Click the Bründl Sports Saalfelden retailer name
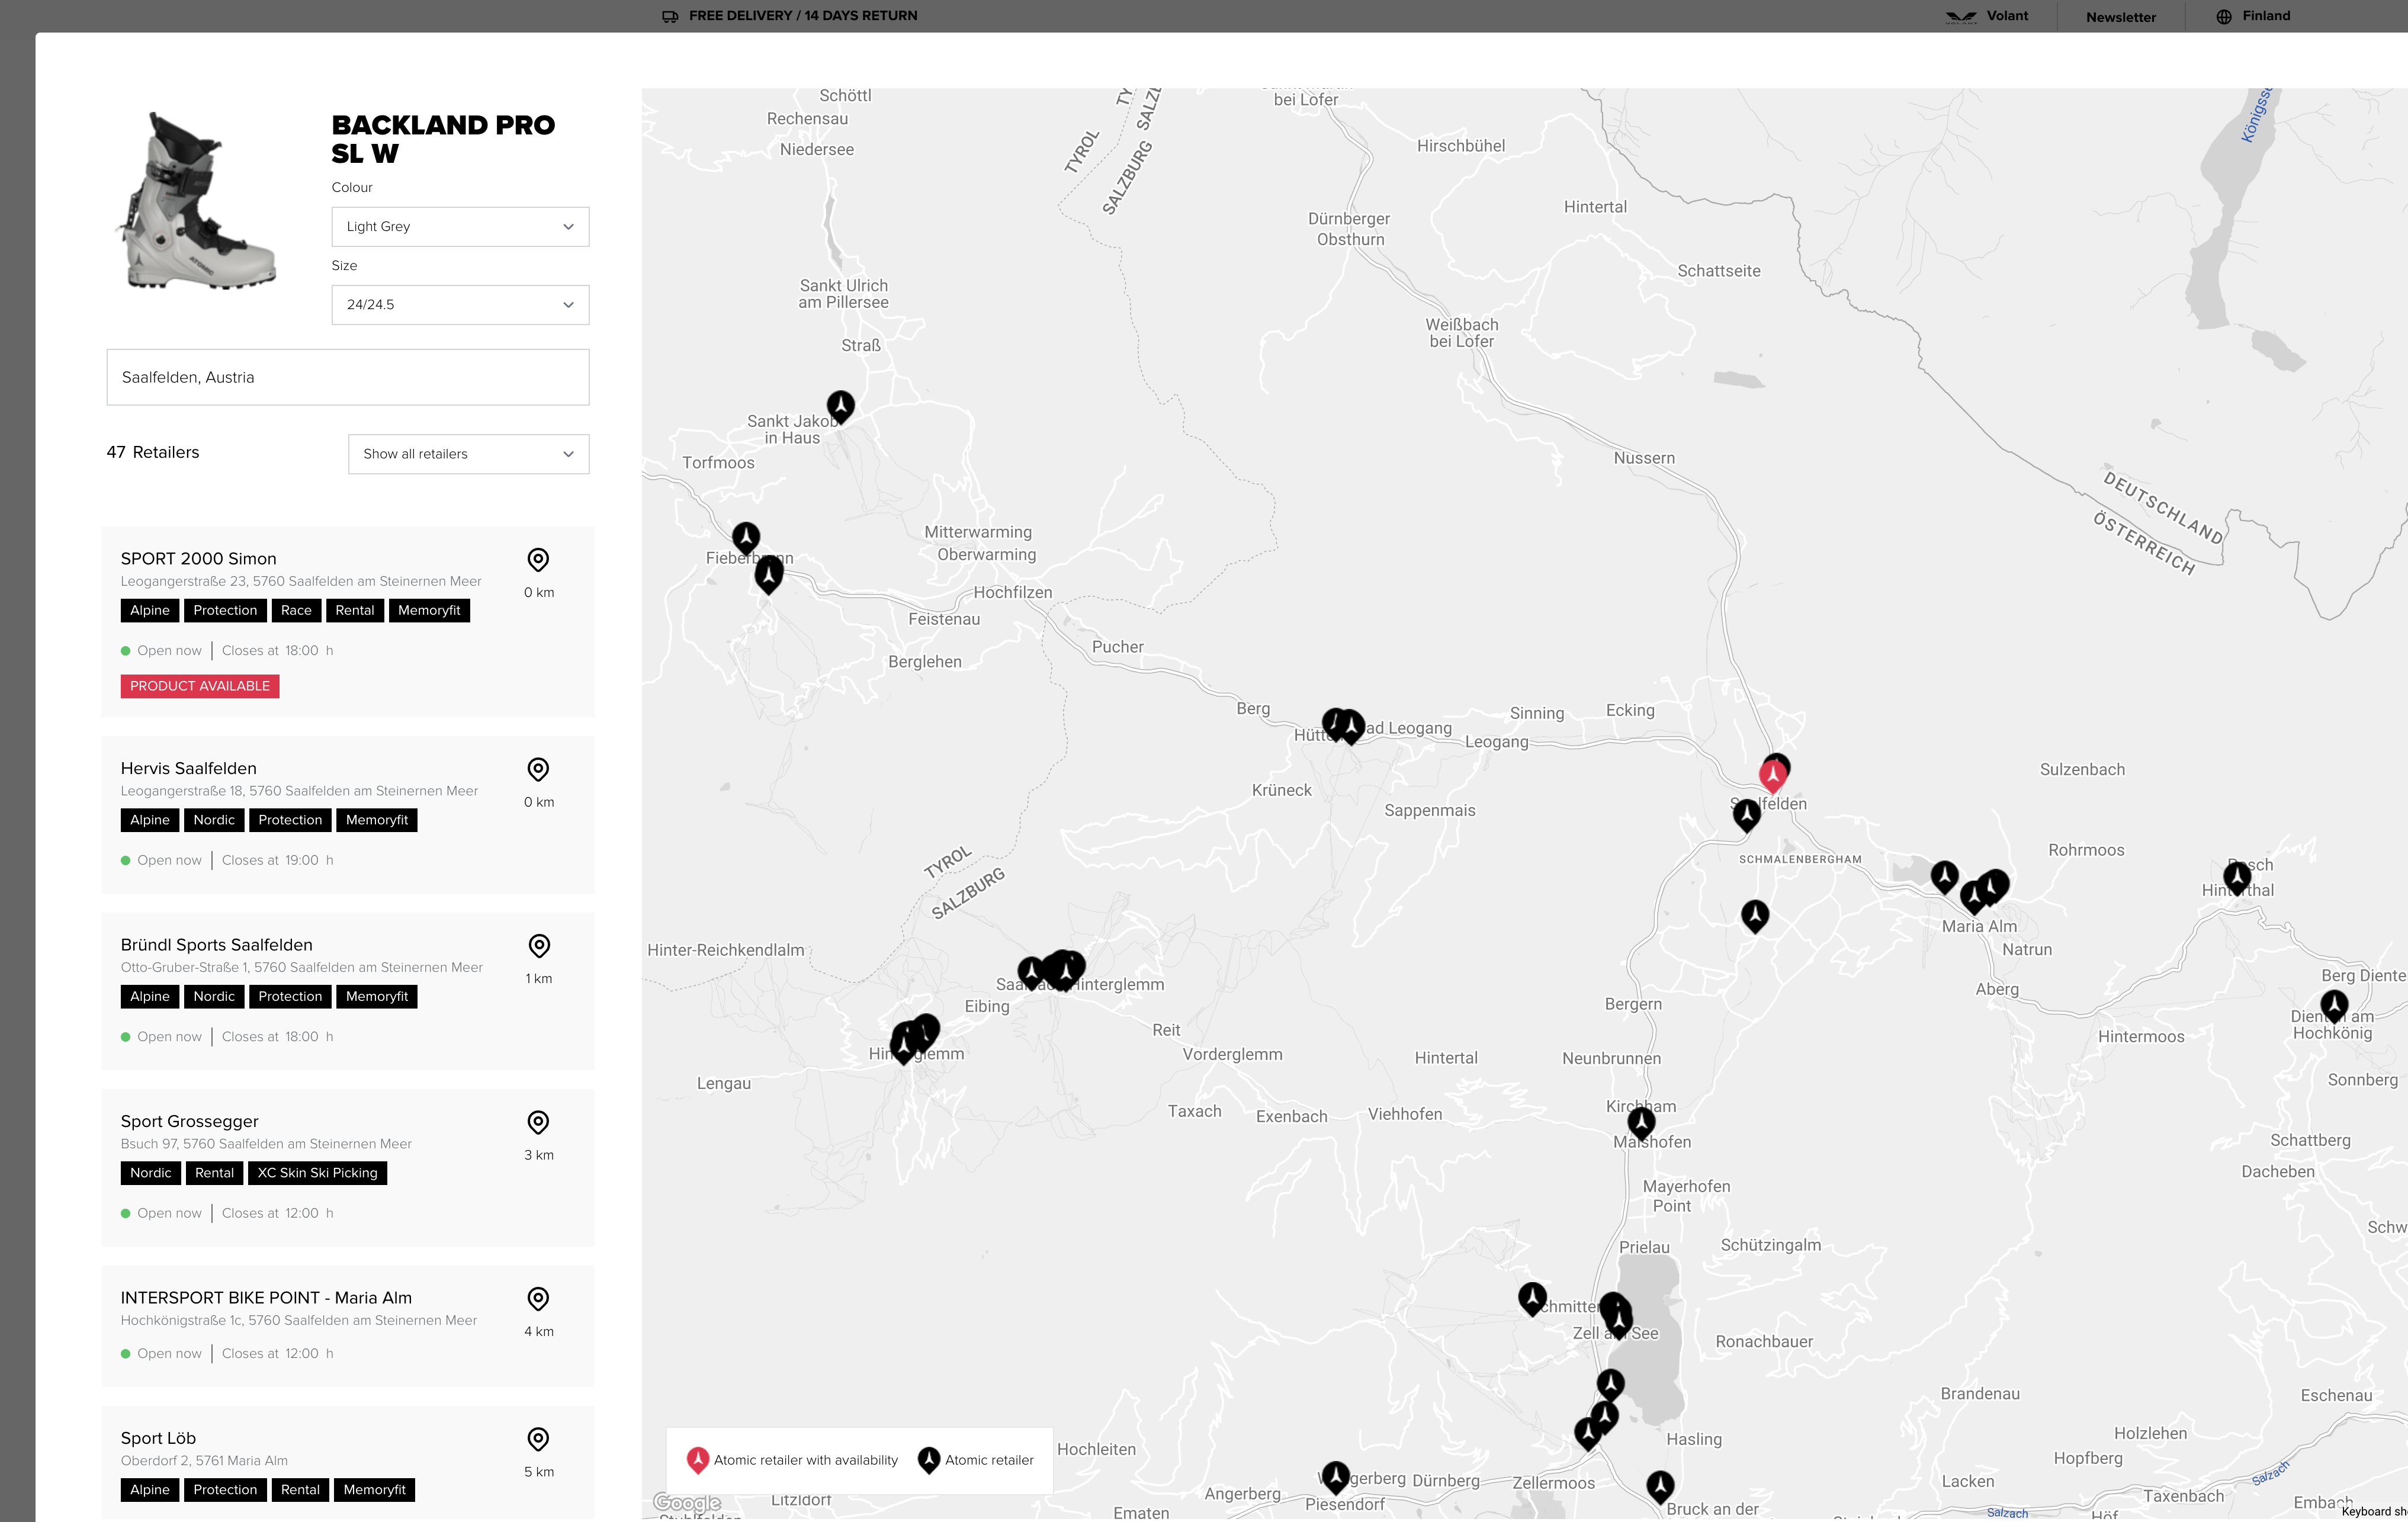2408x1522 pixels. click(216, 945)
